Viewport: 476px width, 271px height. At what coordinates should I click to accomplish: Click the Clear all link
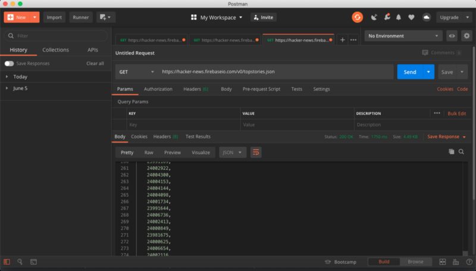coord(95,64)
